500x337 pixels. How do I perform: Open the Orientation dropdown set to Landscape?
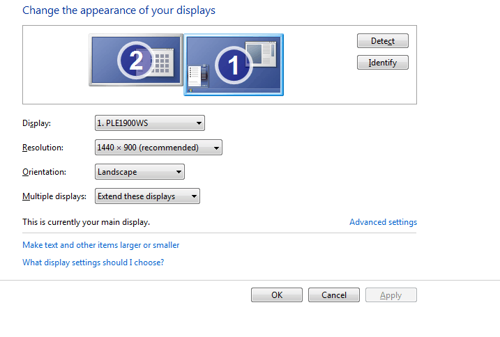(139, 172)
